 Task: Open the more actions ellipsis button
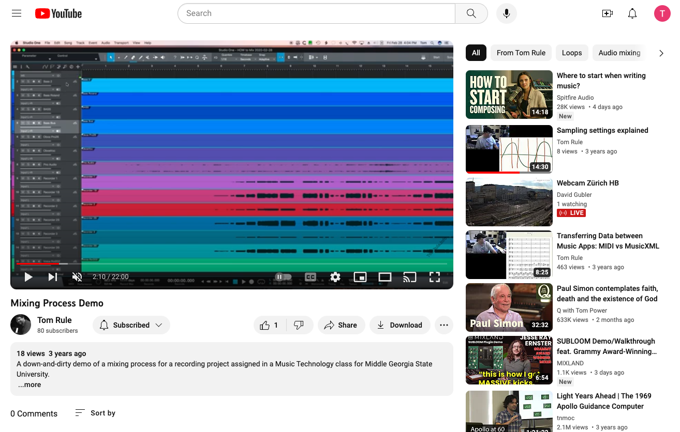pos(444,325)
